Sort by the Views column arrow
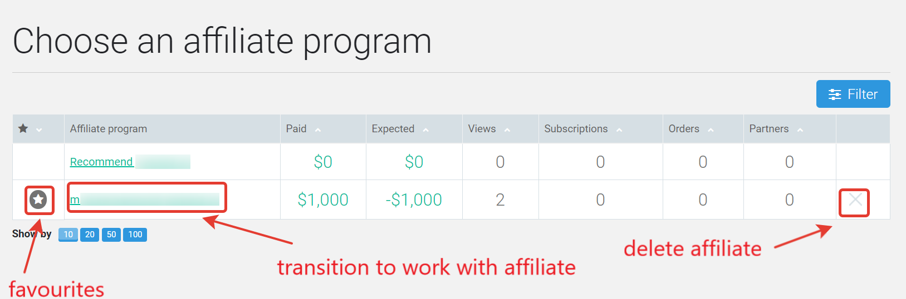906x299 pixels. (x=507, y=129)
